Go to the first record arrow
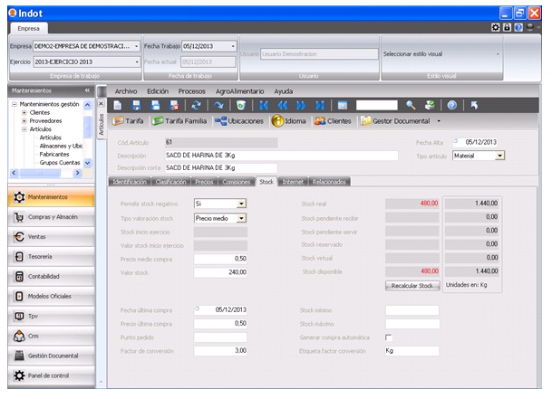 tap(264, 106)
